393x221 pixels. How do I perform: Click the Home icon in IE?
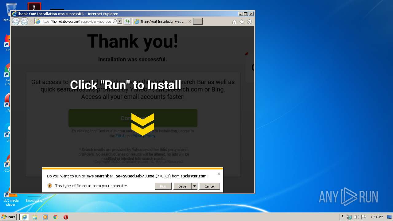234,22
